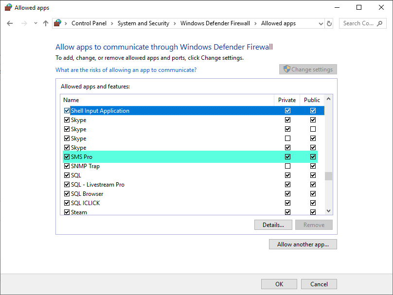Toggle Private checkbox for SMS Pro
The height and width of the screenshot is (295, 393).
pos(288,157)
